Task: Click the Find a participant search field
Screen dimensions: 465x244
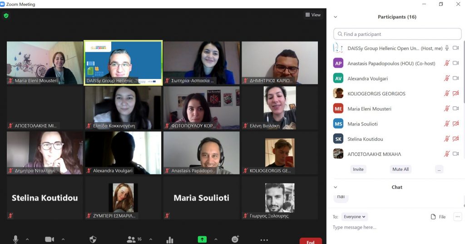Action: pyautogui.click(x=397, y=34)
